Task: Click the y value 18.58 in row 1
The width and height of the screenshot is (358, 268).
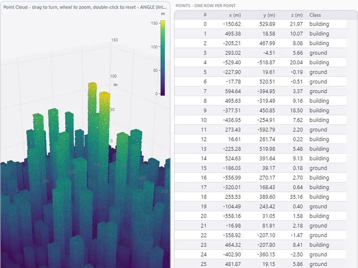Action: (x=269, y=34)
